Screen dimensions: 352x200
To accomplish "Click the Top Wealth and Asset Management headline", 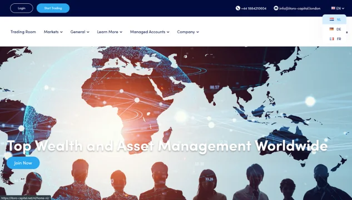I will [167, 146].
